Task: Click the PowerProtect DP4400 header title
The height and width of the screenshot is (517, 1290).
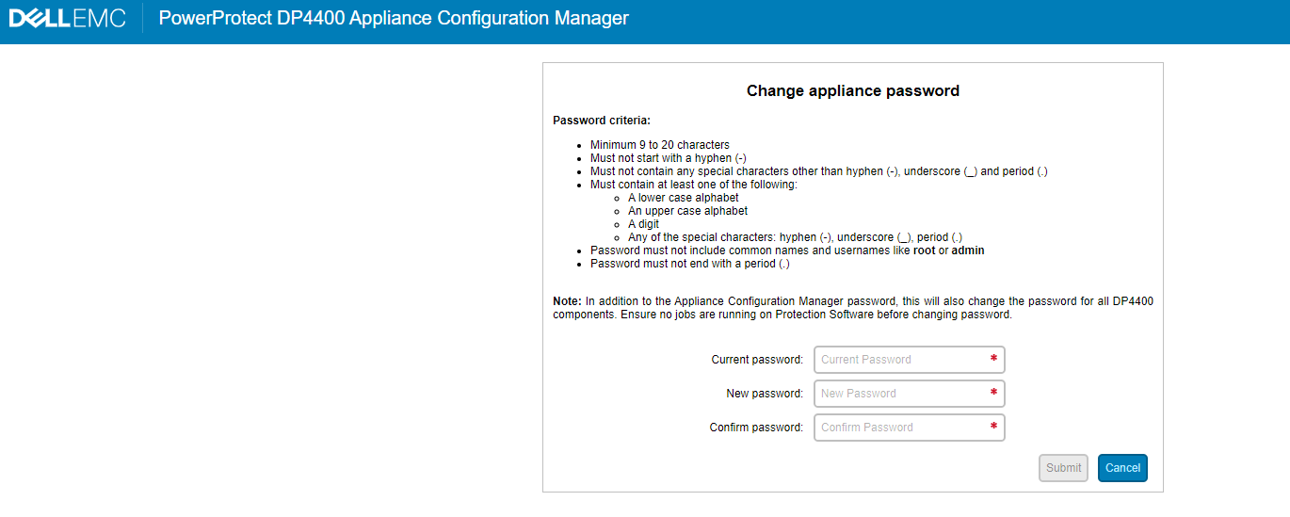Action: pyautogui.click(x=394, y=19)
